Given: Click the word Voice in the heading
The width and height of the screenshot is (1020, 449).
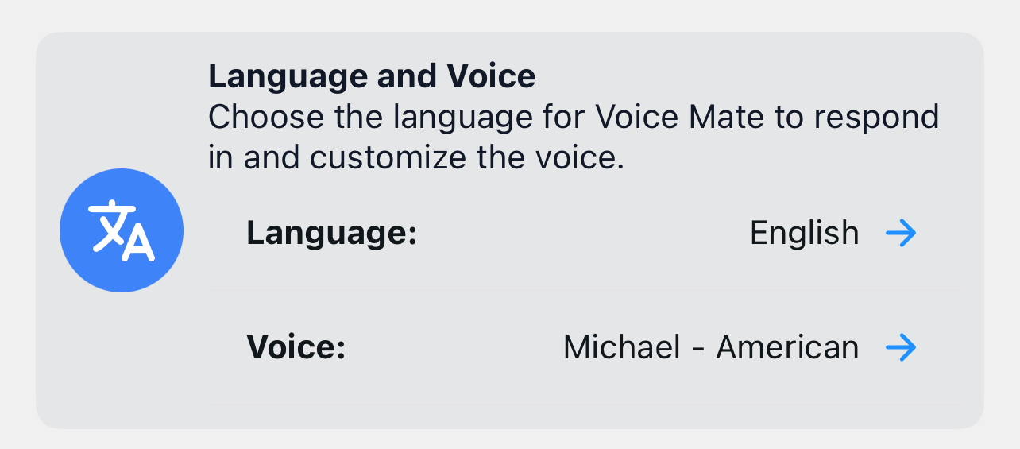Looking at the screenshot, I should tap(491, 76).
